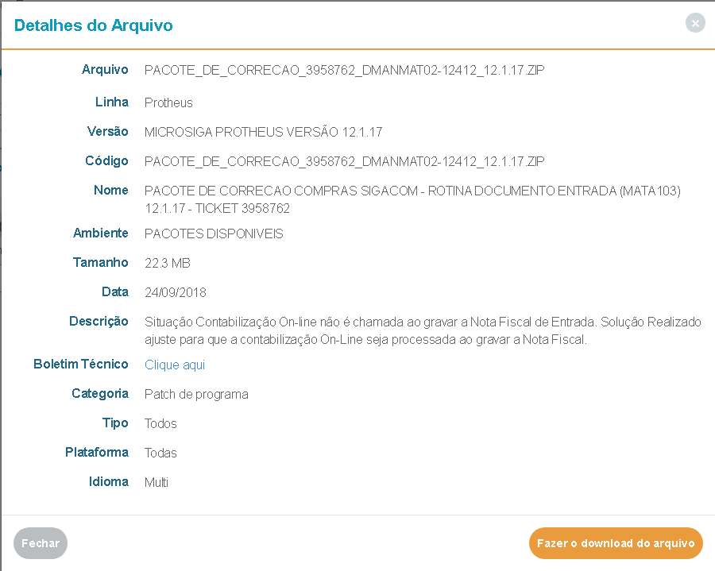715x571 pixels.
Task: Click the Fechar button
Action: point(41,543)
